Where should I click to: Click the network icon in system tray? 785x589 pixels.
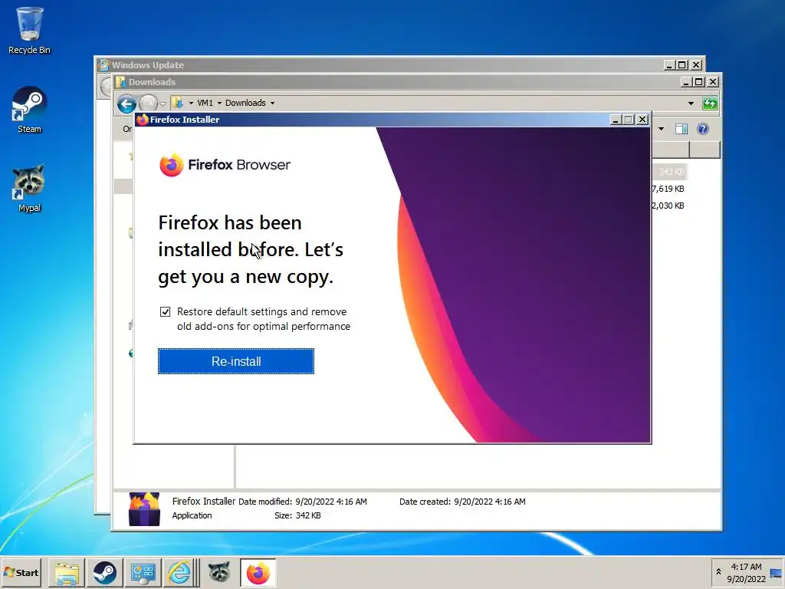776,573
